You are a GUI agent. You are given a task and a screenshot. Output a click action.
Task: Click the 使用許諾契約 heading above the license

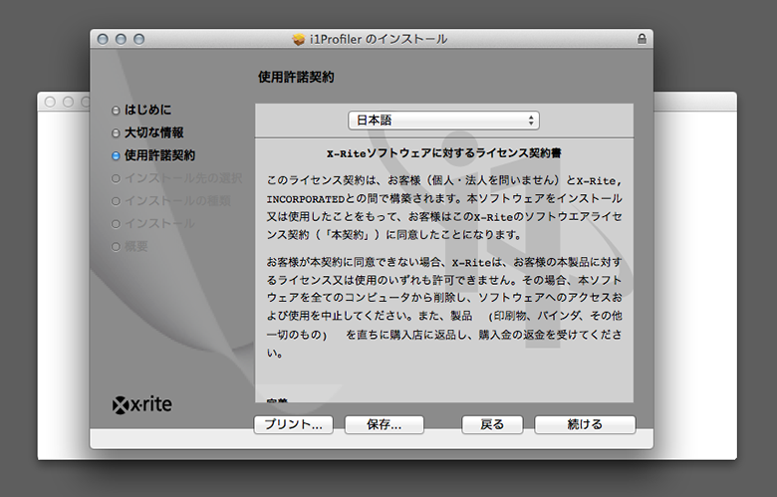(296, 77)
